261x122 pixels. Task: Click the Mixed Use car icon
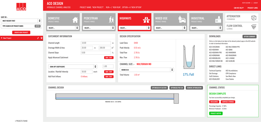[182, 19]
